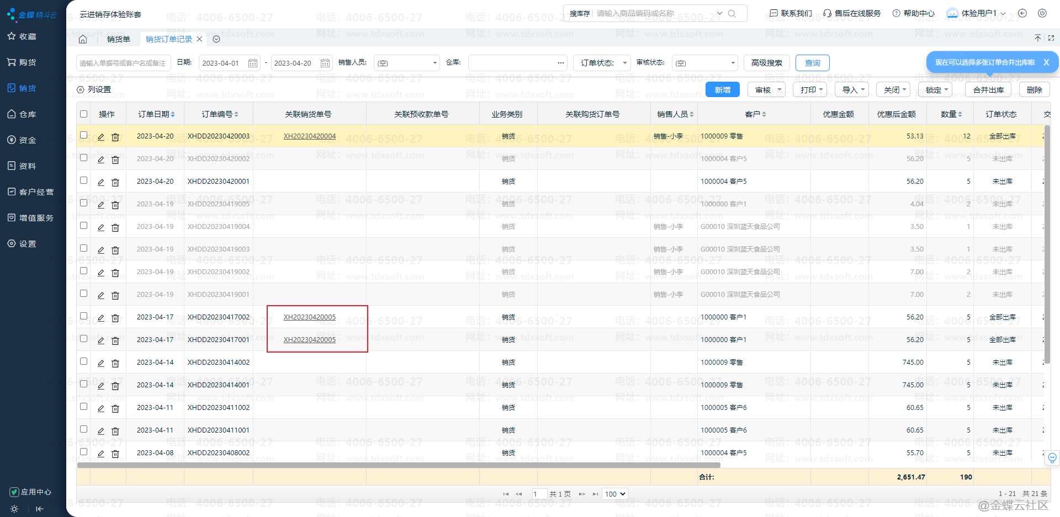
Task: Open linked sales slip XH20230420004
Action: (x=309, y=136)
